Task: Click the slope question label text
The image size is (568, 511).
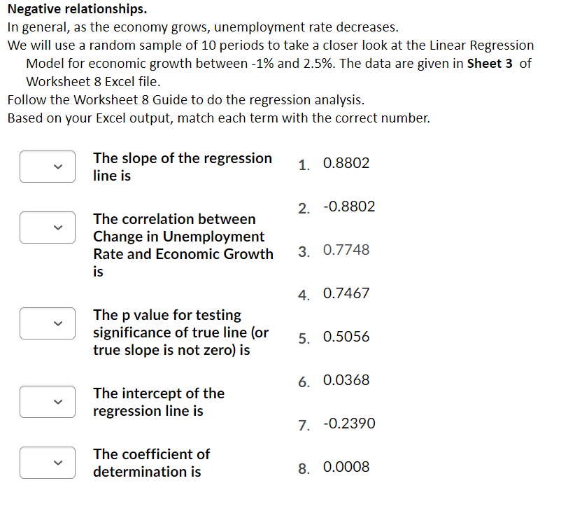Action: tap(182, 167)
